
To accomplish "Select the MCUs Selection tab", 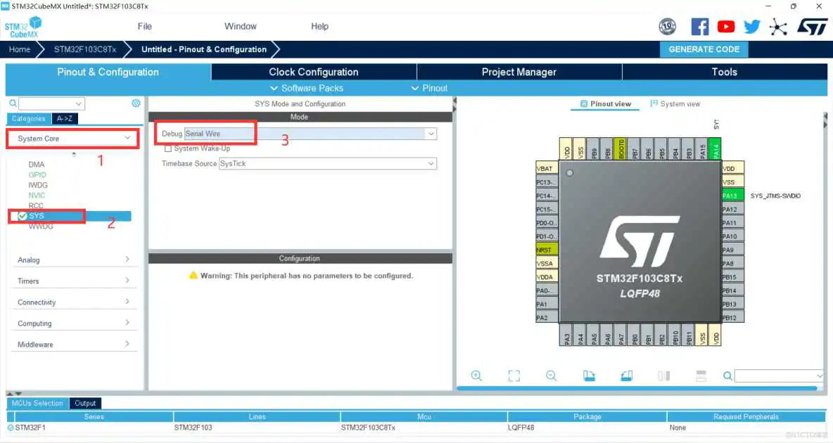I will (x=37, y=403).
